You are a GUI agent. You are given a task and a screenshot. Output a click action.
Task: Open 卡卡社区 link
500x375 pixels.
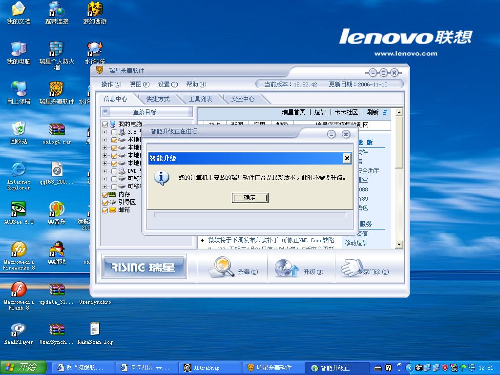[x=346, y=112]
